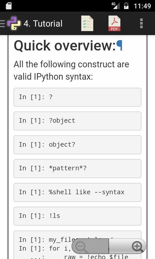Screen dimensions: 155x259
Task: Select the '!ls' code block
Action: 77,216
